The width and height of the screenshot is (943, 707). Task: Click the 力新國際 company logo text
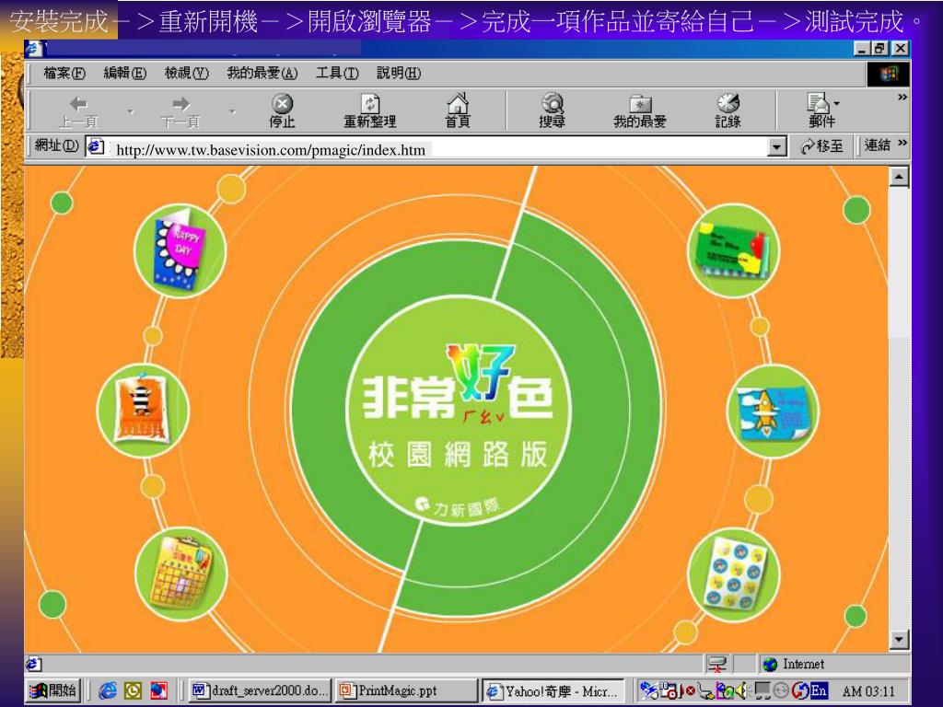tap(459, 506)
